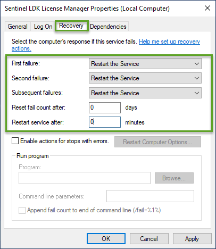Click the OK button
The image size is (216, 249).
(106, 239)
